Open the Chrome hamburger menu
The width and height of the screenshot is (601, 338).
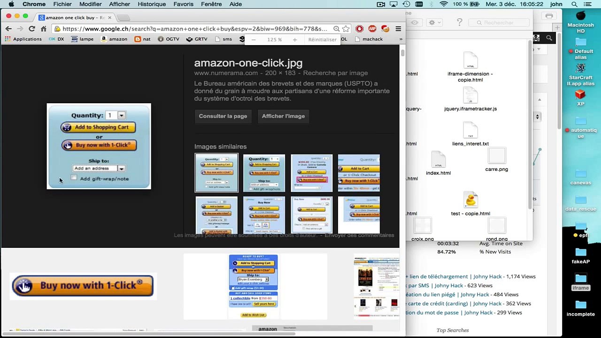398,29
